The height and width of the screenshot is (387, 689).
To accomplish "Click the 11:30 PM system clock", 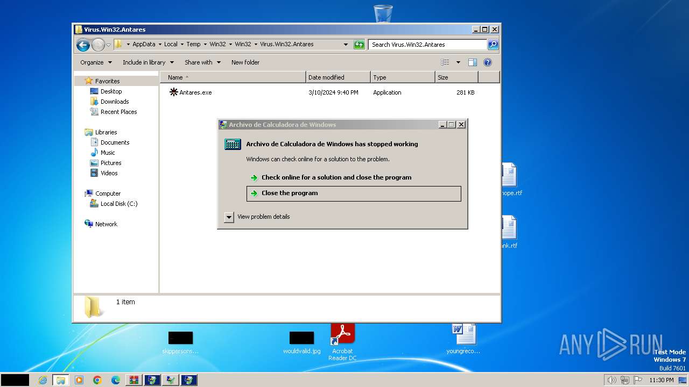I will pos(661,380).
